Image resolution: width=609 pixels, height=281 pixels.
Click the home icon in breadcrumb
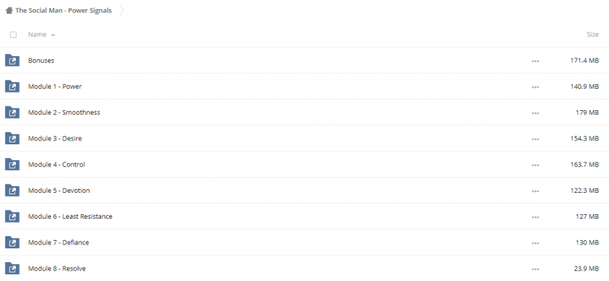(x=9, y=11)
